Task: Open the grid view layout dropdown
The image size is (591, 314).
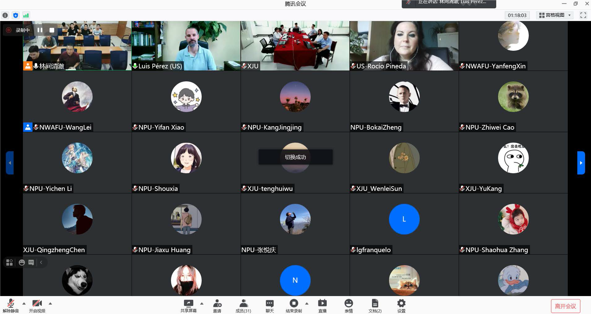Action: pos(554,15)
